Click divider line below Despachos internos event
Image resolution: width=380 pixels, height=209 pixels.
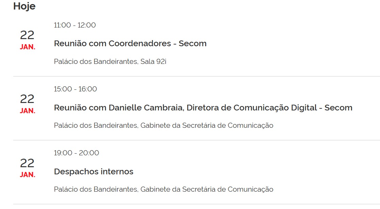click(196, 204)
